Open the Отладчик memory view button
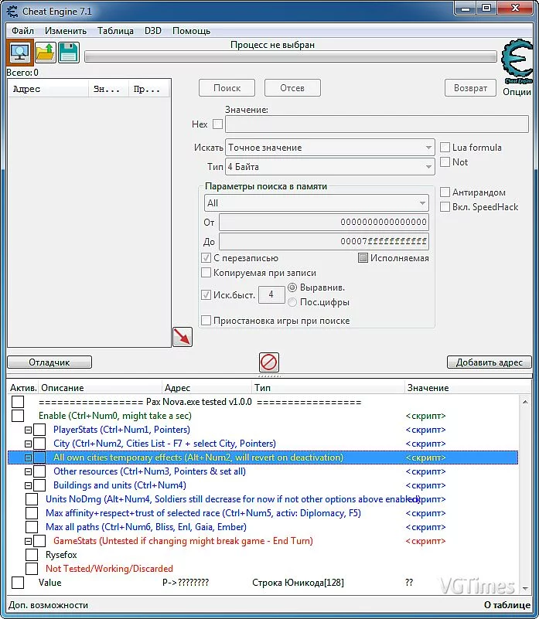Screen dimensions: 539x619 49,362
